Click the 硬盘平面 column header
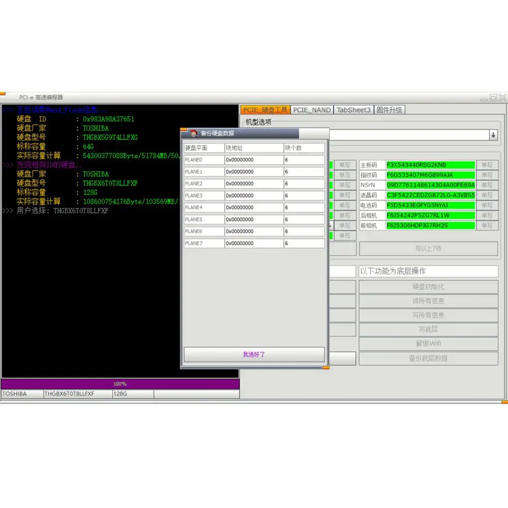508x508 pixels. click(204, 148)
